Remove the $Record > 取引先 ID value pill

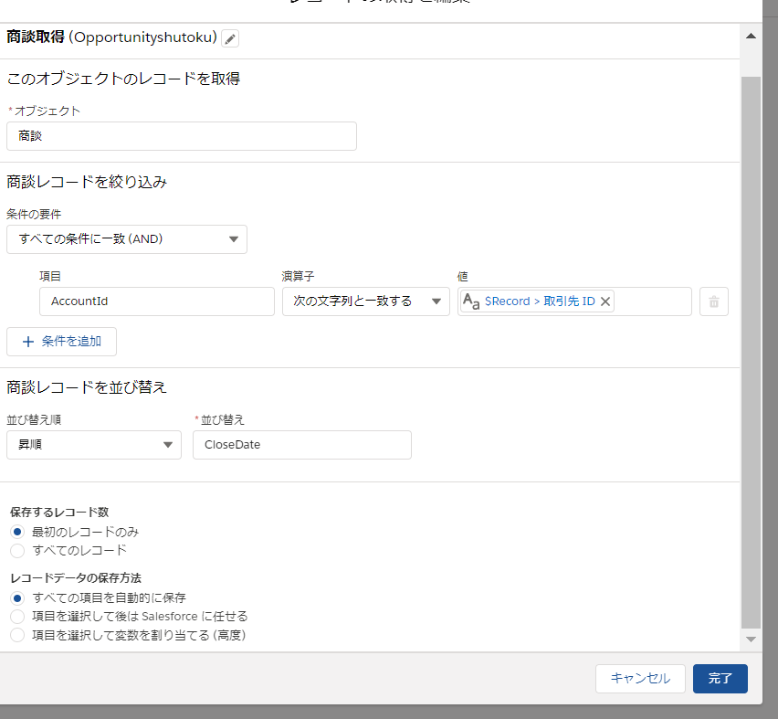[605, 300]
